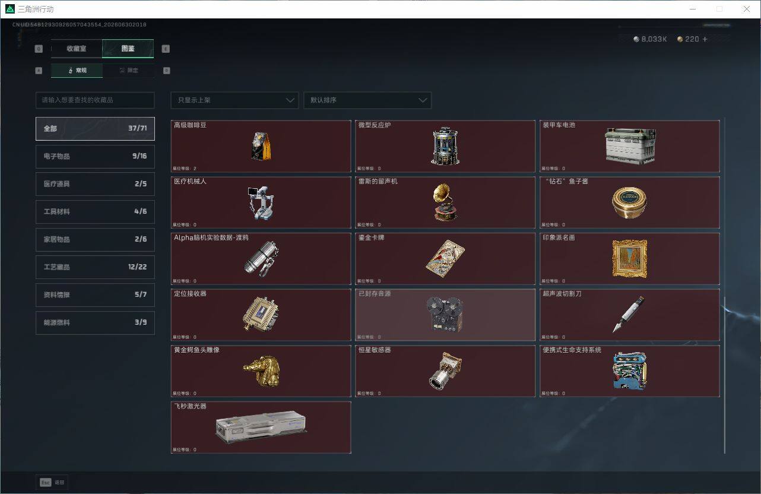Select the 黄金鳄鱼头雕像 statue item
Image resolution: width=761 pixels, height=494 pixels.
pos(261,371)
